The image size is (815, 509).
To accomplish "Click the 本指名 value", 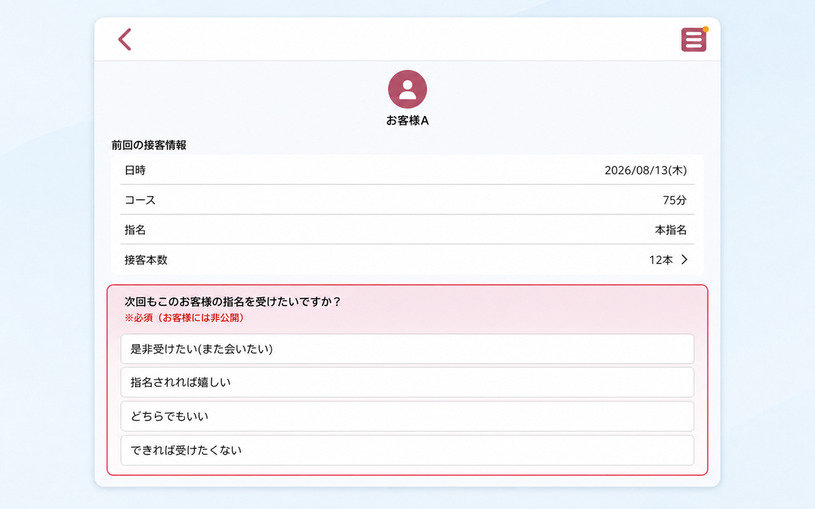I will tap(670, 230).
